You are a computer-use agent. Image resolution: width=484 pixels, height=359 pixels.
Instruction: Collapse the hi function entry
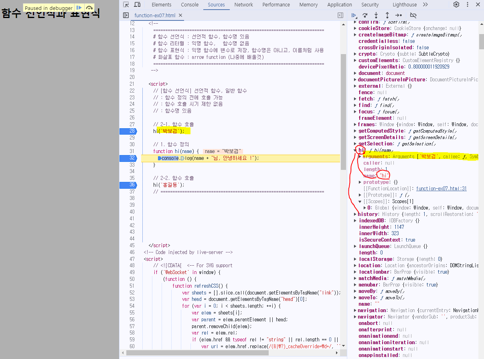(355, 150)
